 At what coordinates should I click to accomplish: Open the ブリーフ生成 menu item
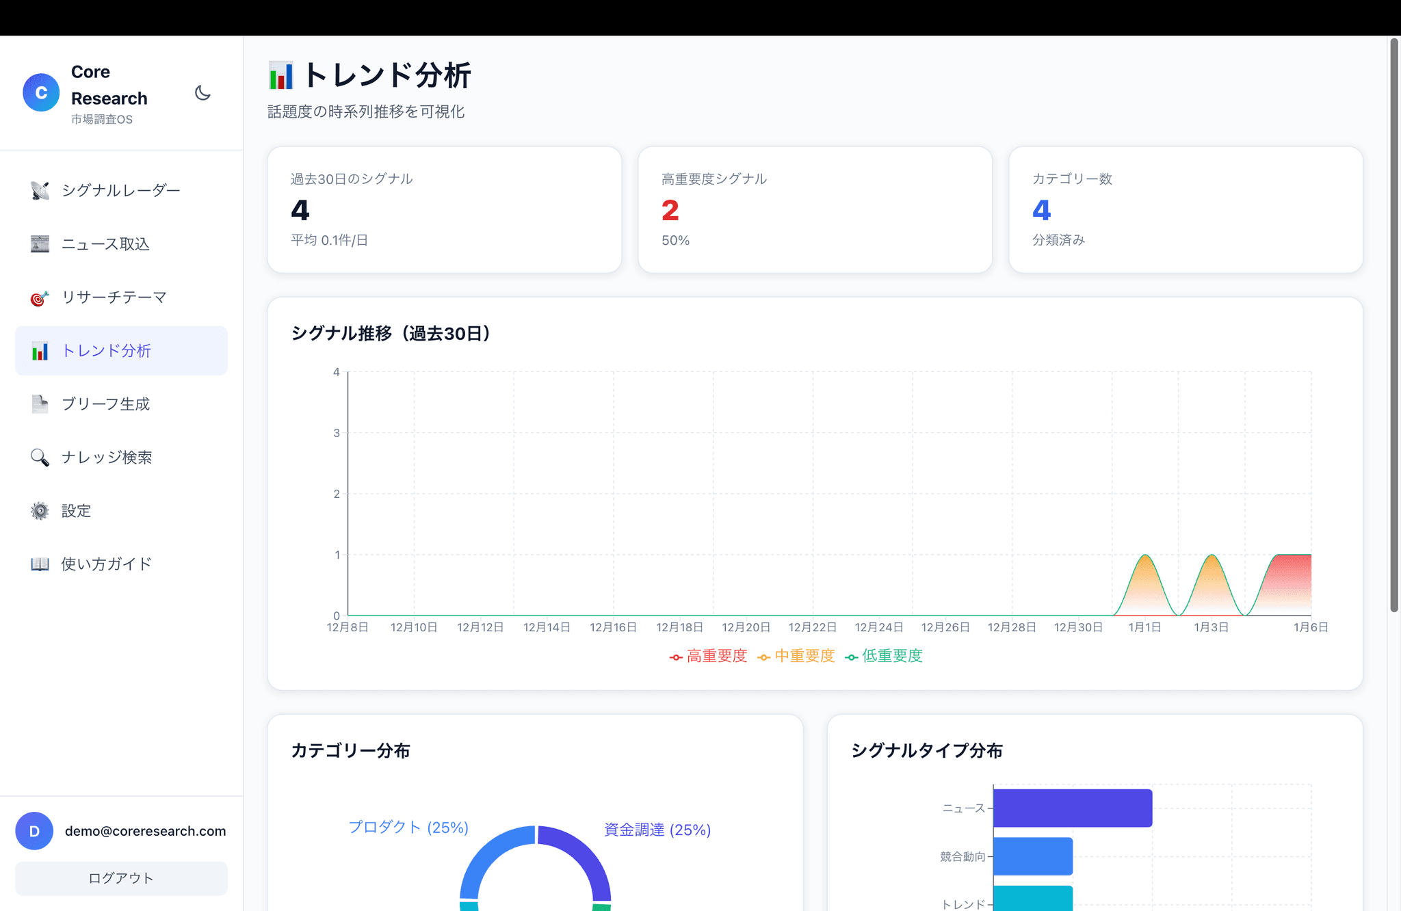tap(105, 404)
